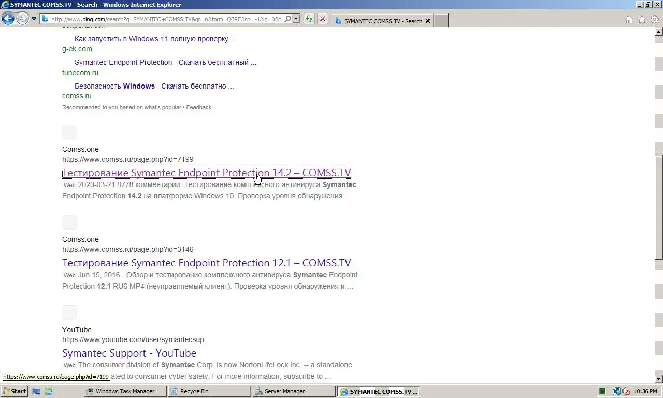This screenshot has height=398, width=663.
Task: Click the 'tunecom.ru' domain text
Action: click(80, 73)
